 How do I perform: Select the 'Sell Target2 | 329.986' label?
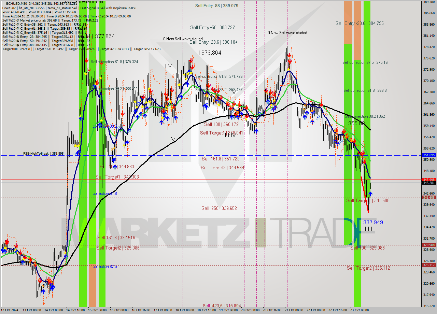pos(118,248)
